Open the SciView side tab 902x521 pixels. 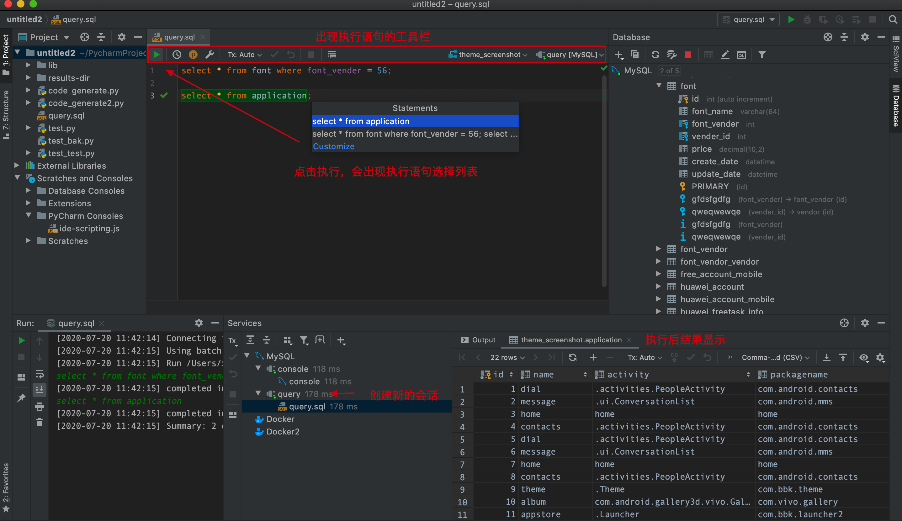click(895, 55)
